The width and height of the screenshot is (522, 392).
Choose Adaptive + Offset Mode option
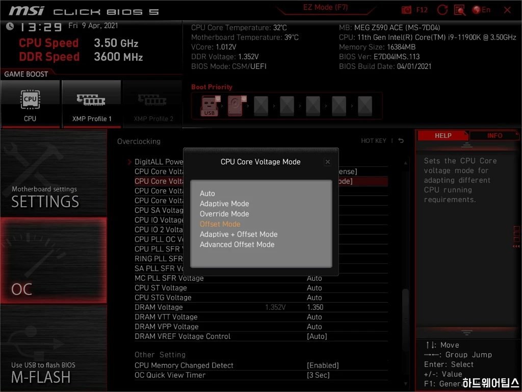(x=239, y=234)
